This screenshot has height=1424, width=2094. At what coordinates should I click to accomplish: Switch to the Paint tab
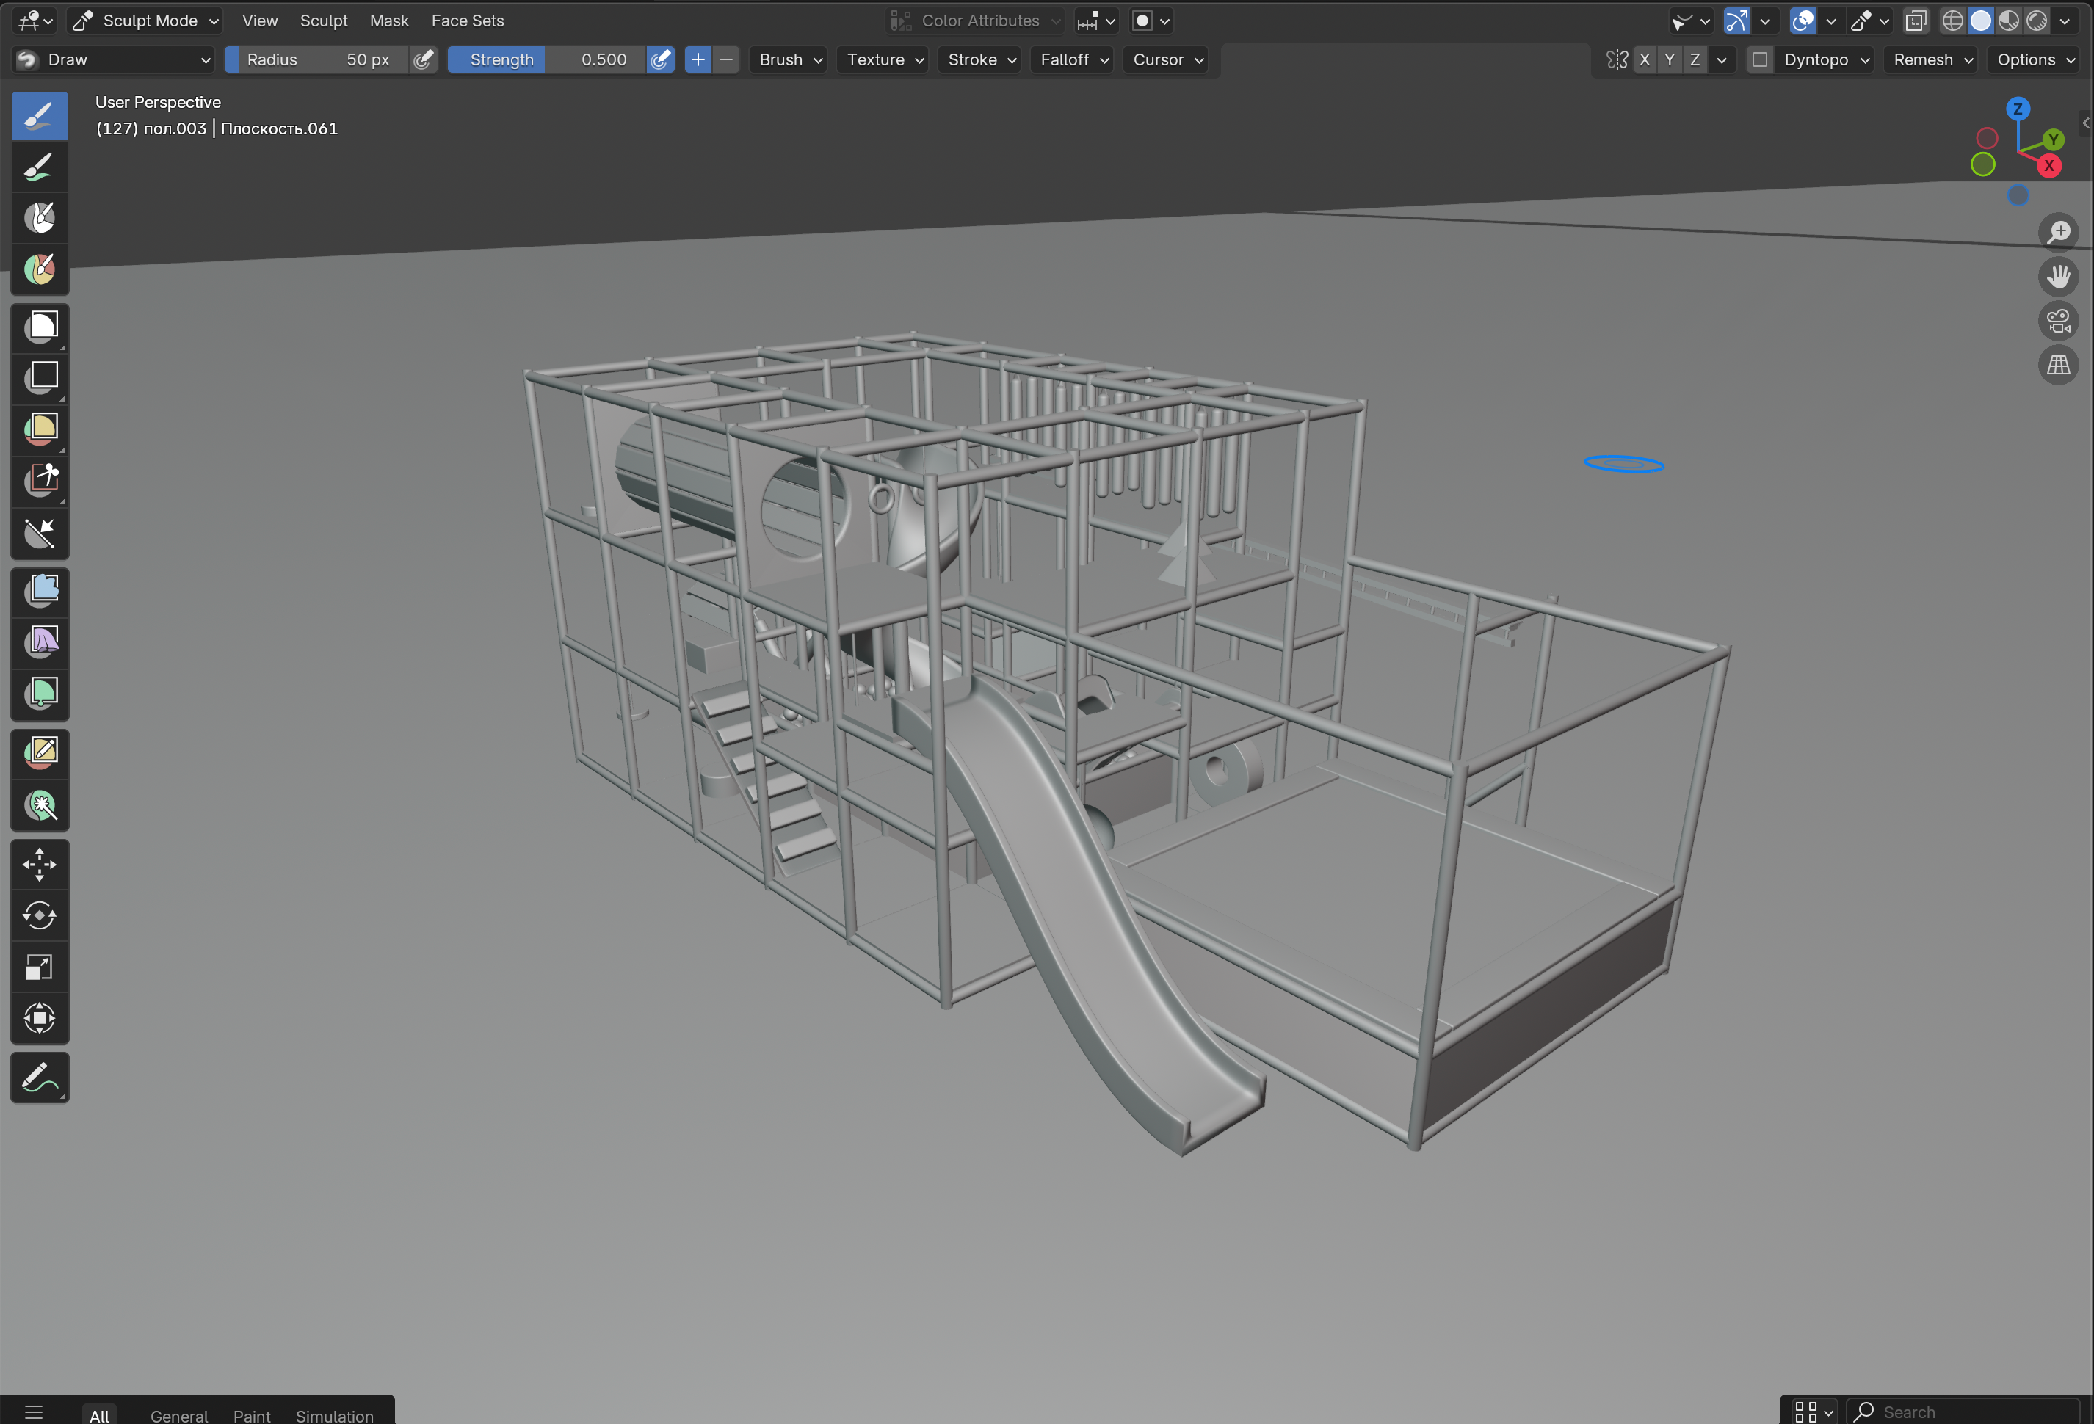(251, 1415)
